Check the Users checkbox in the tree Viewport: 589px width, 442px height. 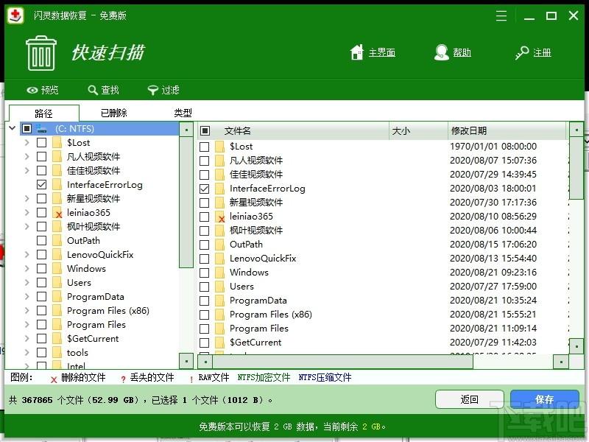pyautogui.click(x=42, y=283)
